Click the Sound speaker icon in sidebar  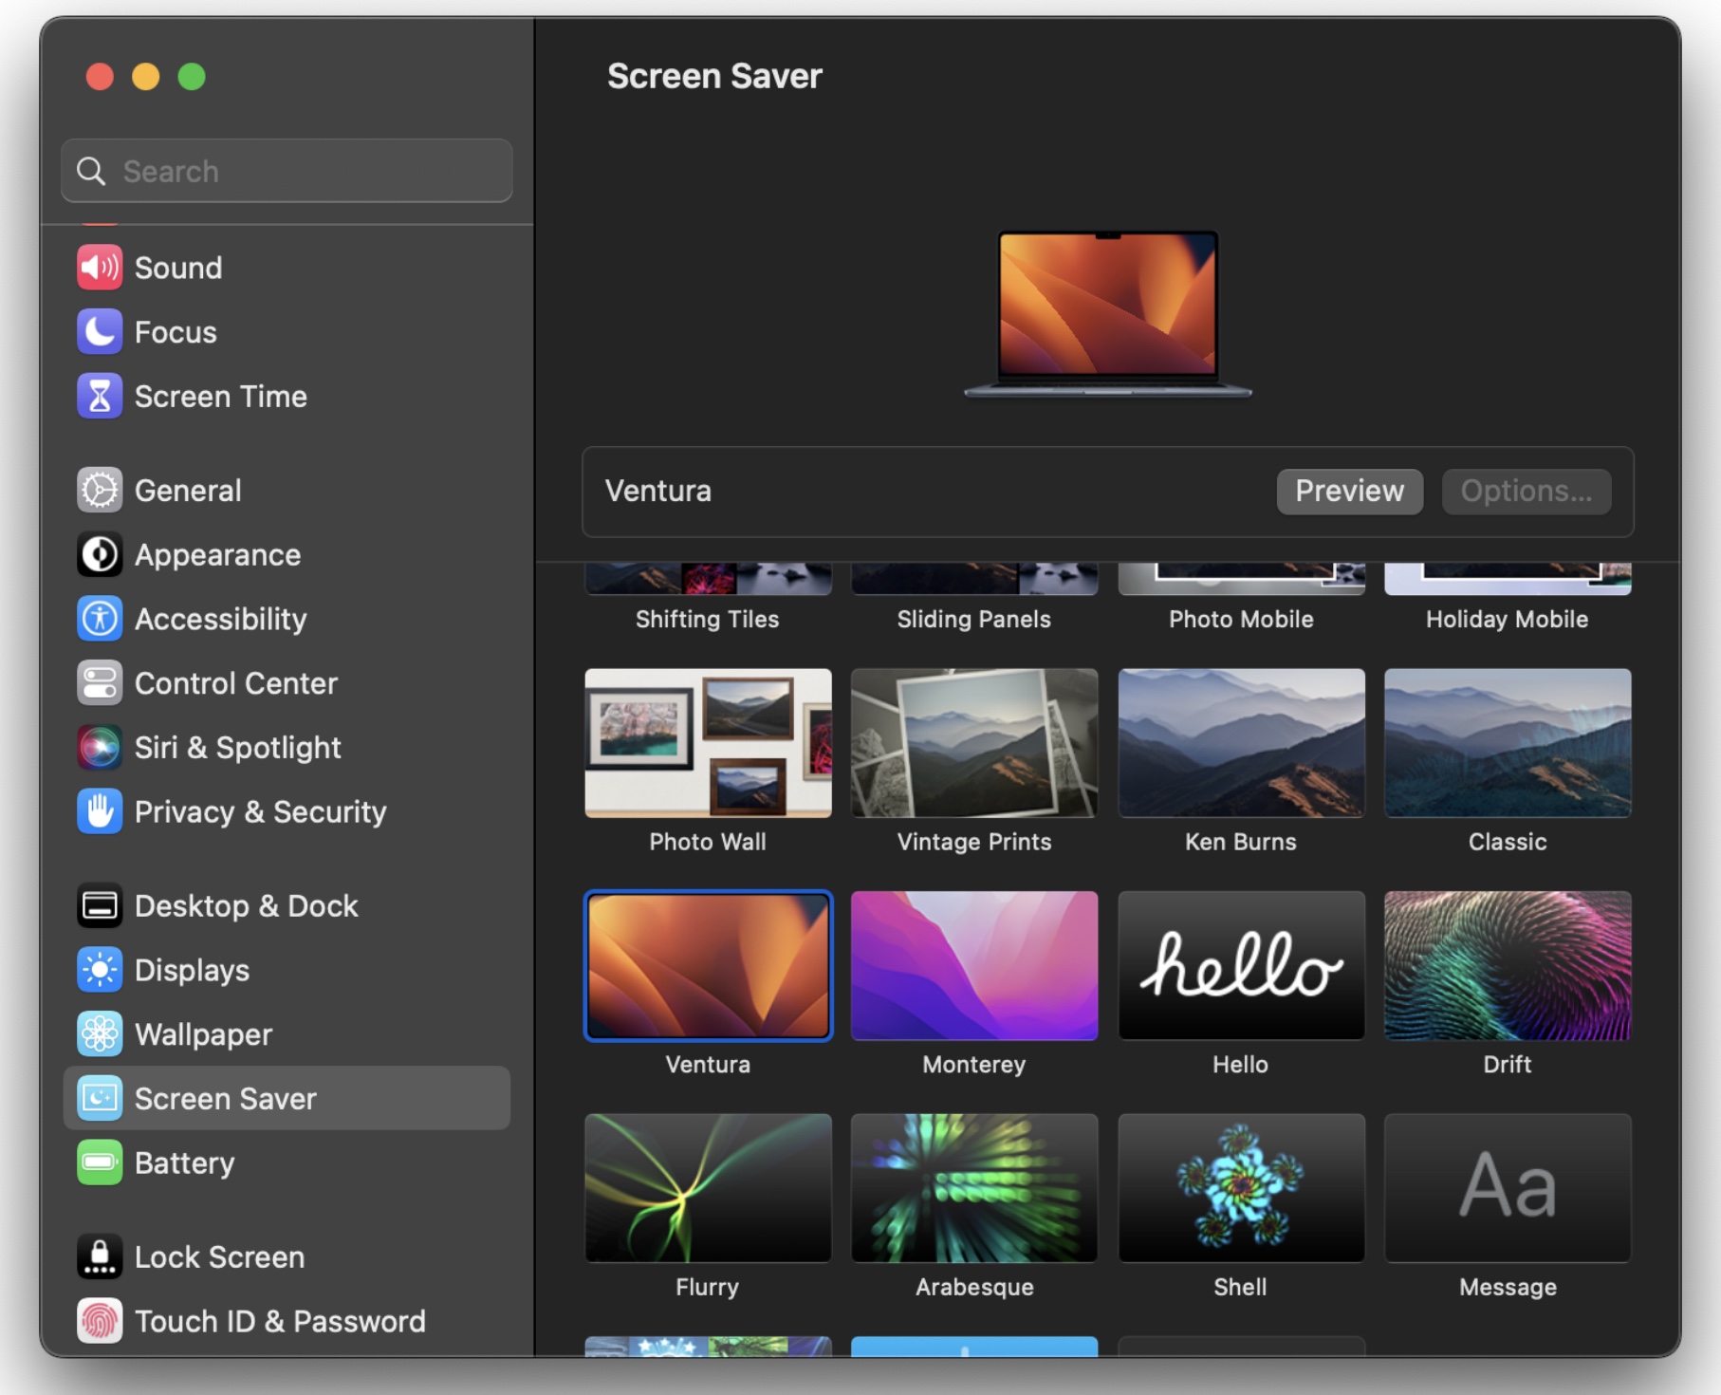[100, 268]
